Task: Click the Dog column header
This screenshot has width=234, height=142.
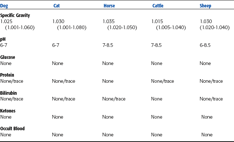Action: pyautogui.click(x=4, y=6)
